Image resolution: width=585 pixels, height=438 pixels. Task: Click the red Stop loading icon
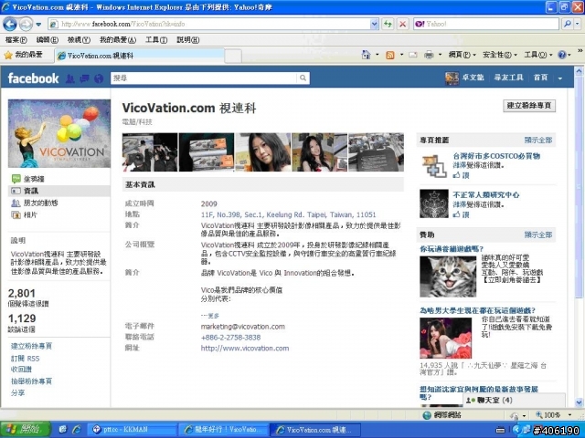coord(402,24)
